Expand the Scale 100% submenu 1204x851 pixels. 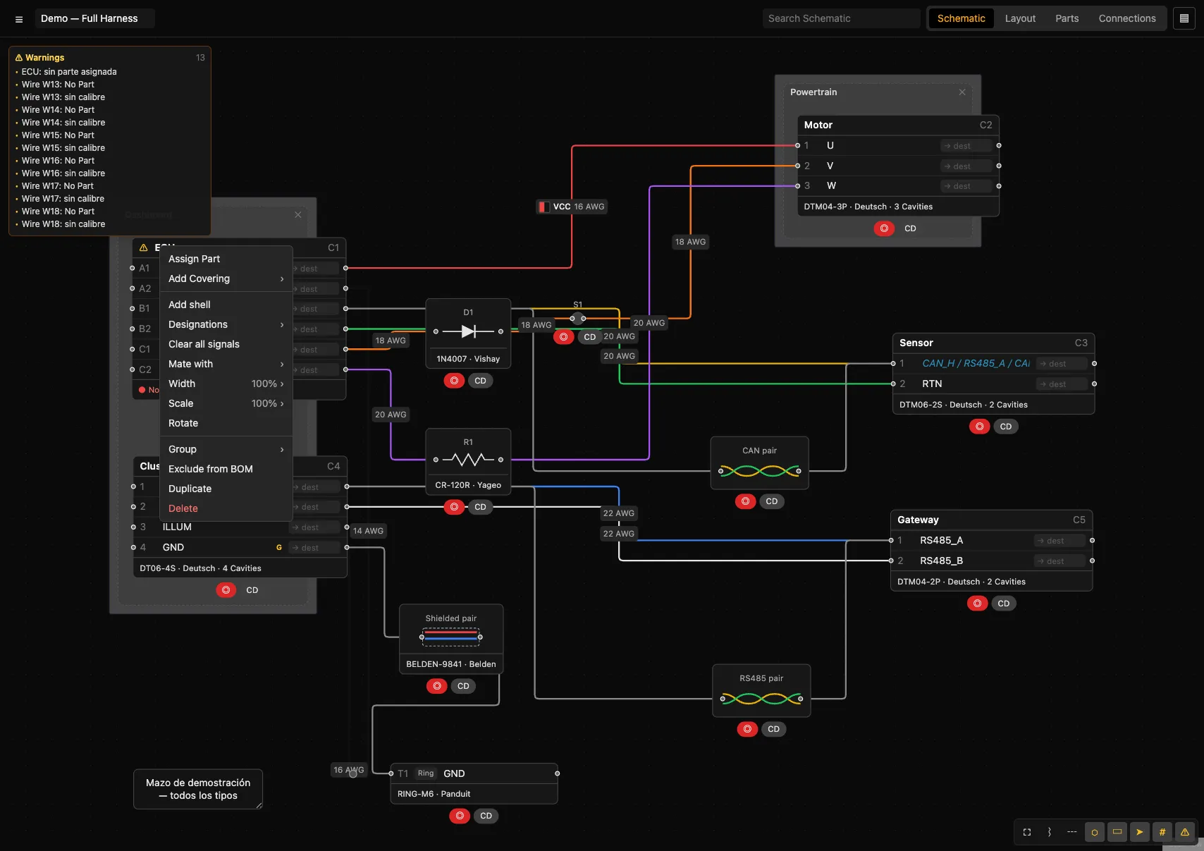click(226, 403)
